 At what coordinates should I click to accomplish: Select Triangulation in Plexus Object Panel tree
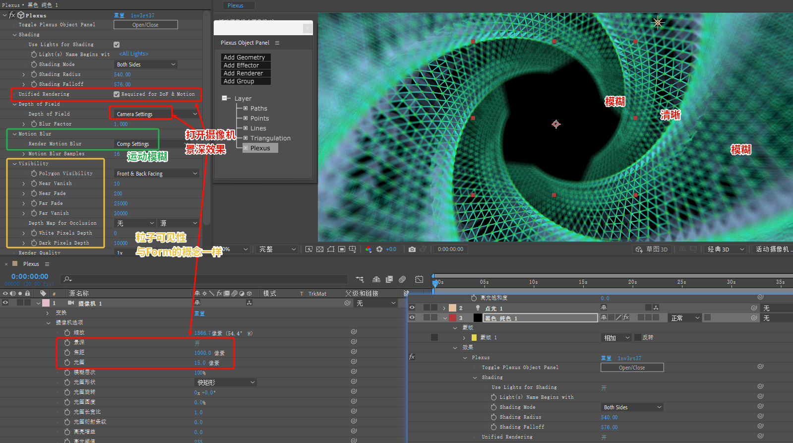[x=270, y=138]
